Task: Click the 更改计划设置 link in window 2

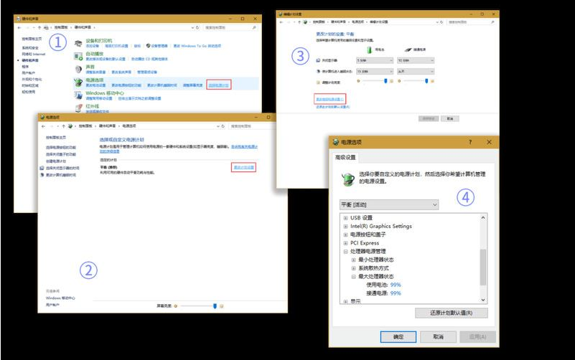Action: pyautogui.click(x=244, y=167)
